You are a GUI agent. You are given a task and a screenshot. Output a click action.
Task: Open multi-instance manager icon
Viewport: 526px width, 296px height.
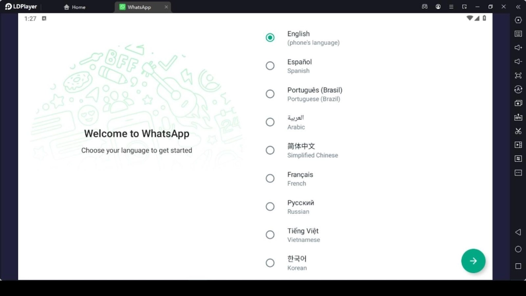[x=518, y=103]
